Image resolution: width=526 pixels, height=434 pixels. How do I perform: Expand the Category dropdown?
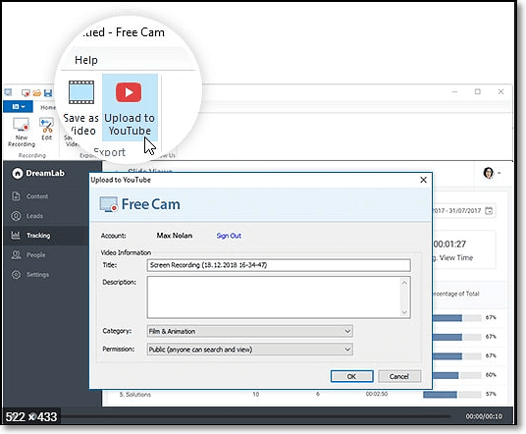250,331
